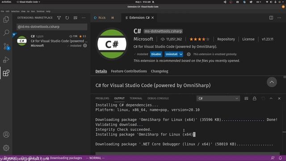This screenshot has height=161, width=286.
Task: Open the Run and Debug view
Action: 6,59
